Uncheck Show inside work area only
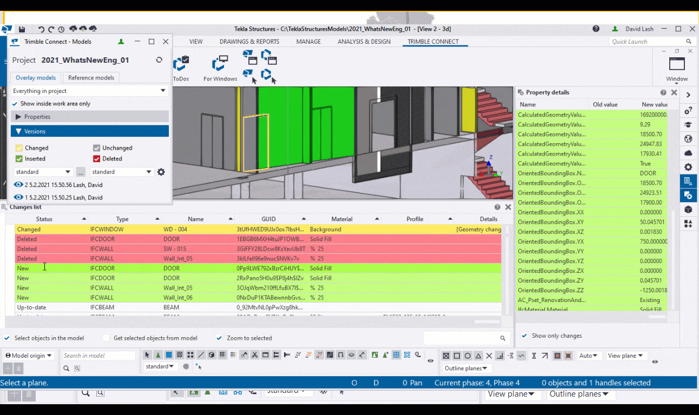Screen dimensions: 699x415 pyautogui.click(x=15, y=104)
